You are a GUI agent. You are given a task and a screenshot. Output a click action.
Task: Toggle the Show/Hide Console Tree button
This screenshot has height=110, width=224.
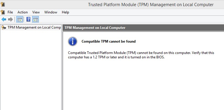coord(20,20)
